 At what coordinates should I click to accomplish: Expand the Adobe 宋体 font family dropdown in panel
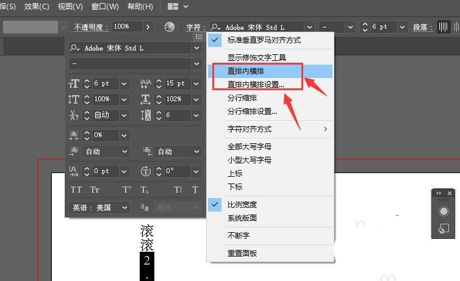pyautogui.click(x=196, y=48)
